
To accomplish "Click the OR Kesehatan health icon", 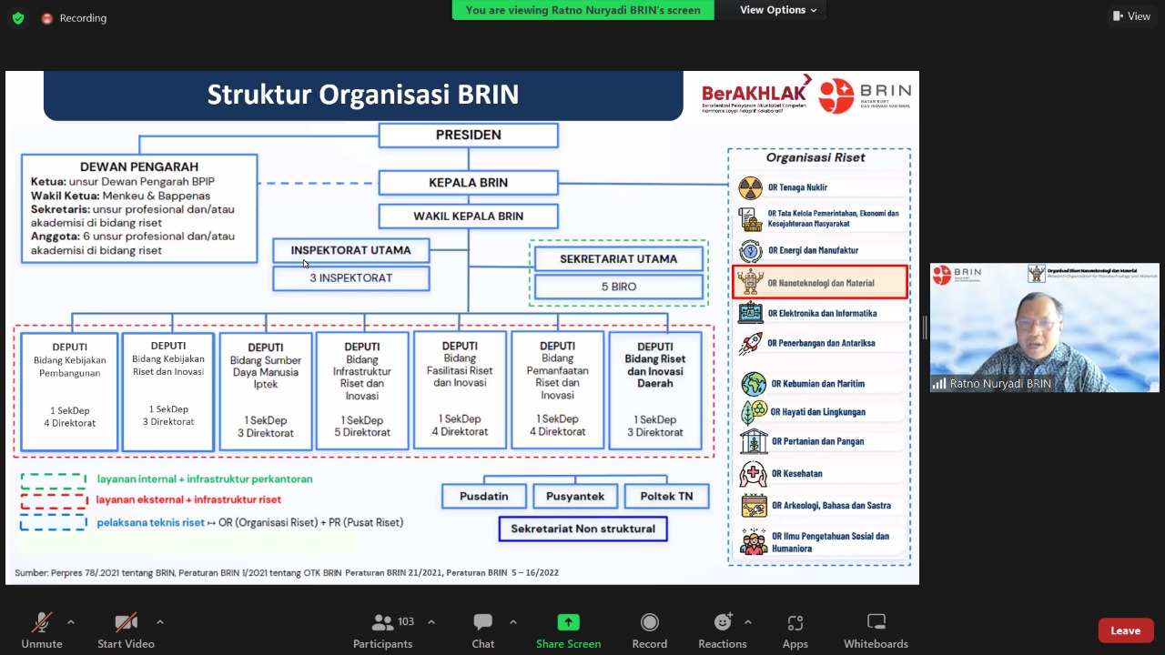I will click(x=754, y=473).
